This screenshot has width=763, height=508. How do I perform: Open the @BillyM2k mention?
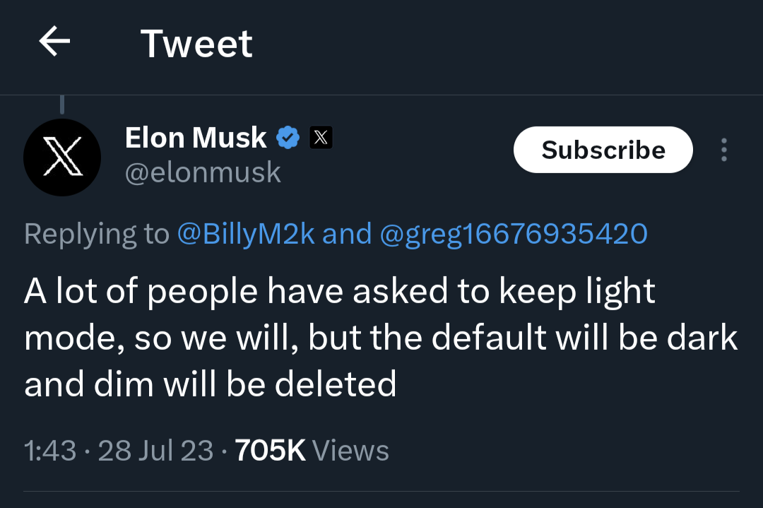point(247,234)
